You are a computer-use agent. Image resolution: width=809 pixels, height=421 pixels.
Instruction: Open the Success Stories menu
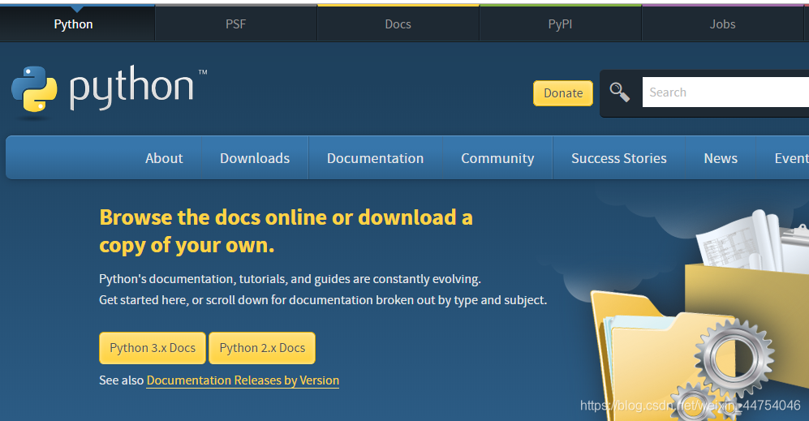pyautogui.click(x=618, y=158)
